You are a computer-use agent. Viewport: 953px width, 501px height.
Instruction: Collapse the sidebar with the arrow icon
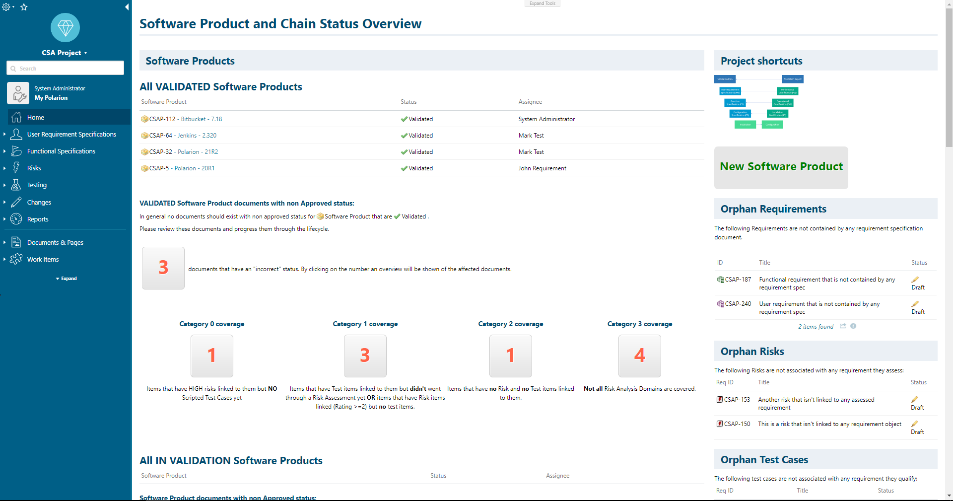127,7
